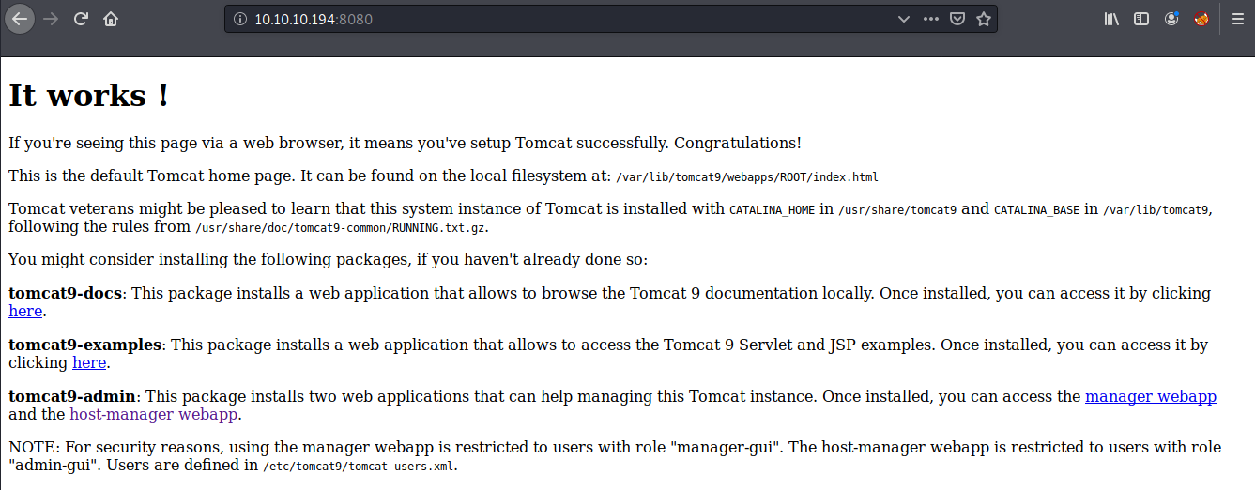Image resolution: width=1255 pixels, height=490 pixels.
Task: Click the forward navigation arrow
Action: tap(51, 19)
